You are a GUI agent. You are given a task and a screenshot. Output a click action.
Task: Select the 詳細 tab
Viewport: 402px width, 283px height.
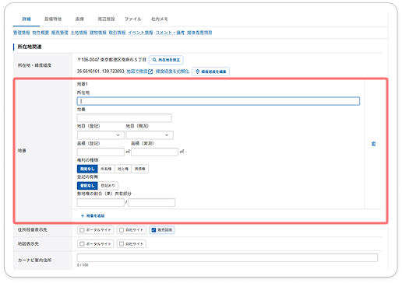(x=26, y=19)
